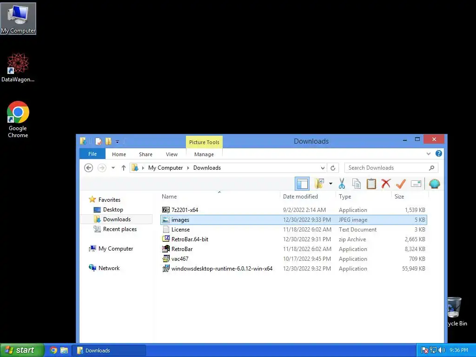Click the My Computer desktop icon
This screenshot has height=357, width=476.
click(x=18, y=19)
